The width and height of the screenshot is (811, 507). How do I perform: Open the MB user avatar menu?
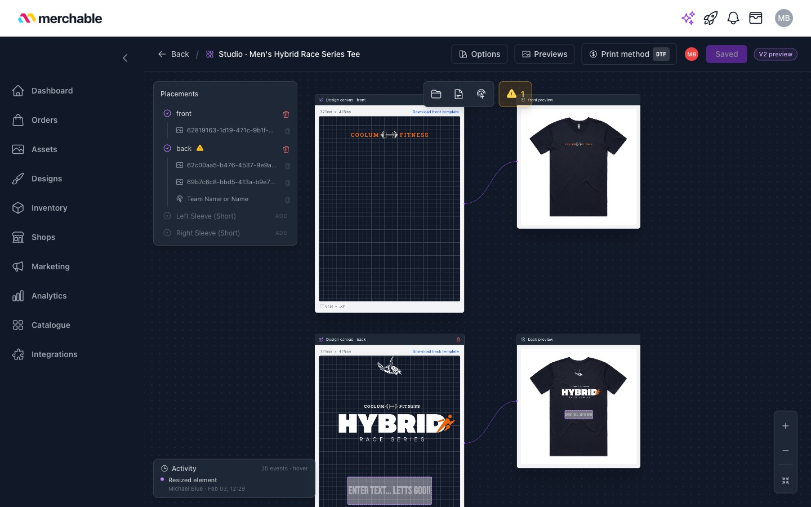click(784, 18)
